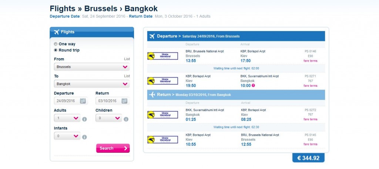View fare terms for flight PS 0271

(310, 86)
